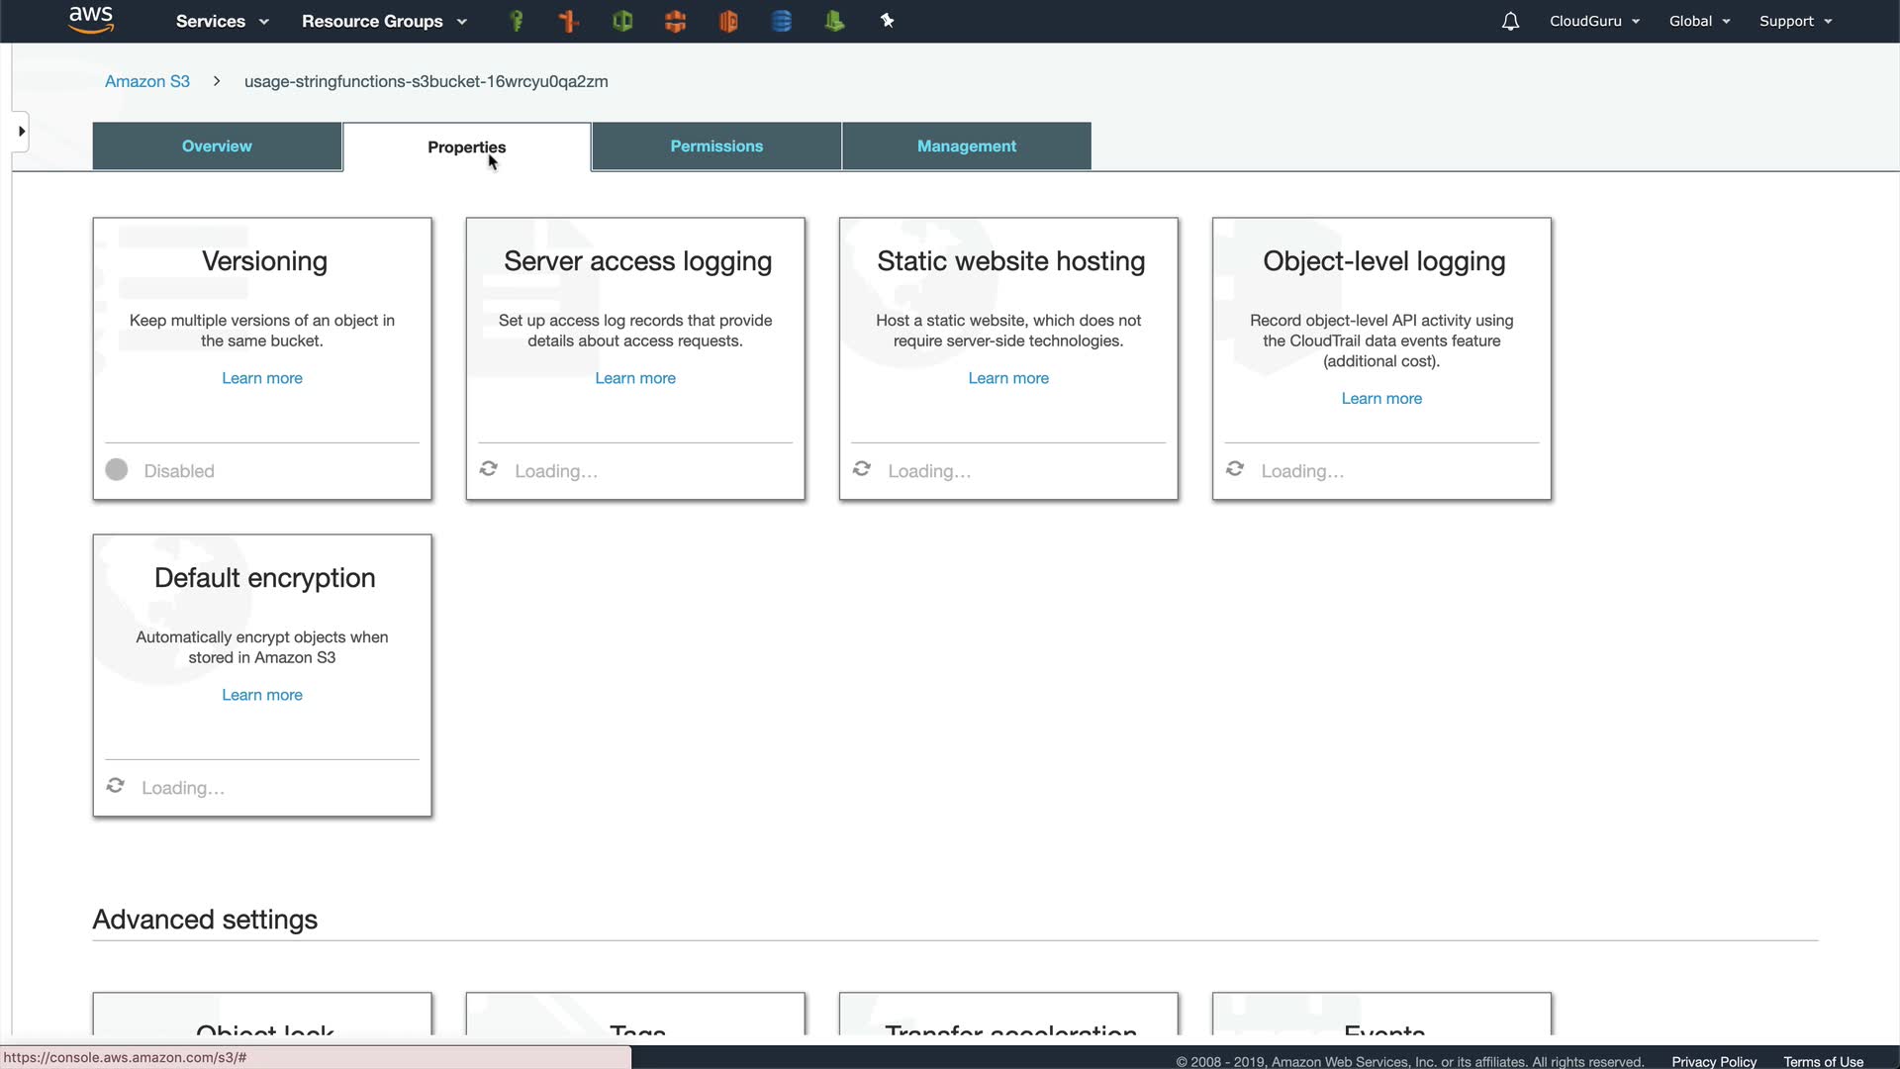Open the notifications bell
This screenshot has width=1900, height=1069.
[1510, 21]
